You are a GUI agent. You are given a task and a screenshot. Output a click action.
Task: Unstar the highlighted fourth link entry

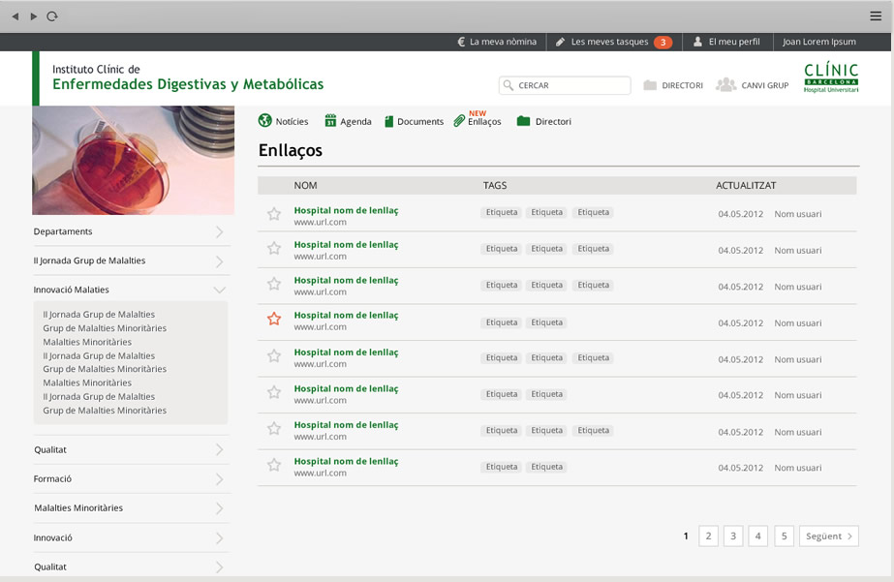click(273, 321)
